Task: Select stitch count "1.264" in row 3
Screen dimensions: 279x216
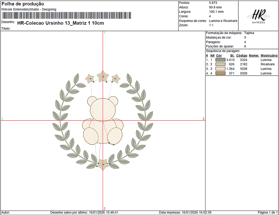Action: click(x=230, y=69)
